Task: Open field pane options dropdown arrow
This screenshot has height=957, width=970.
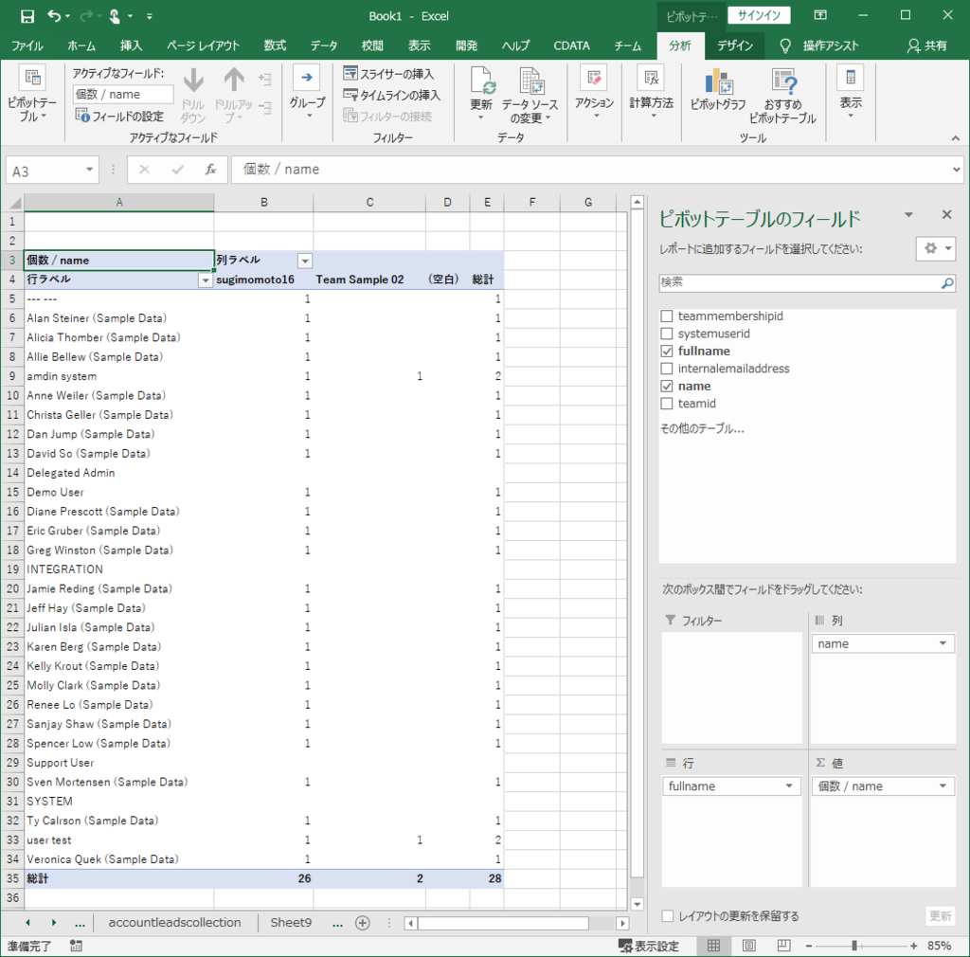Action: [908, 215]
